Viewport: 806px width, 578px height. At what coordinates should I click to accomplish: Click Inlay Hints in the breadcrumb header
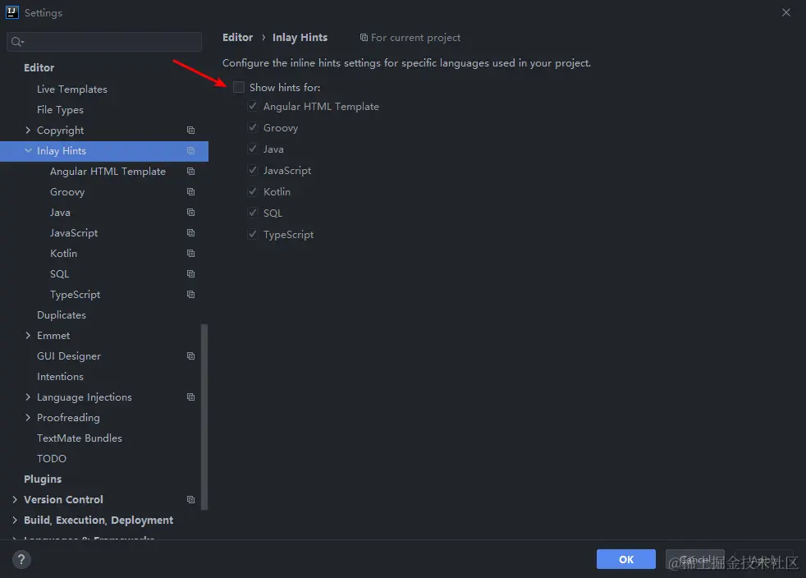coord(300,38)
